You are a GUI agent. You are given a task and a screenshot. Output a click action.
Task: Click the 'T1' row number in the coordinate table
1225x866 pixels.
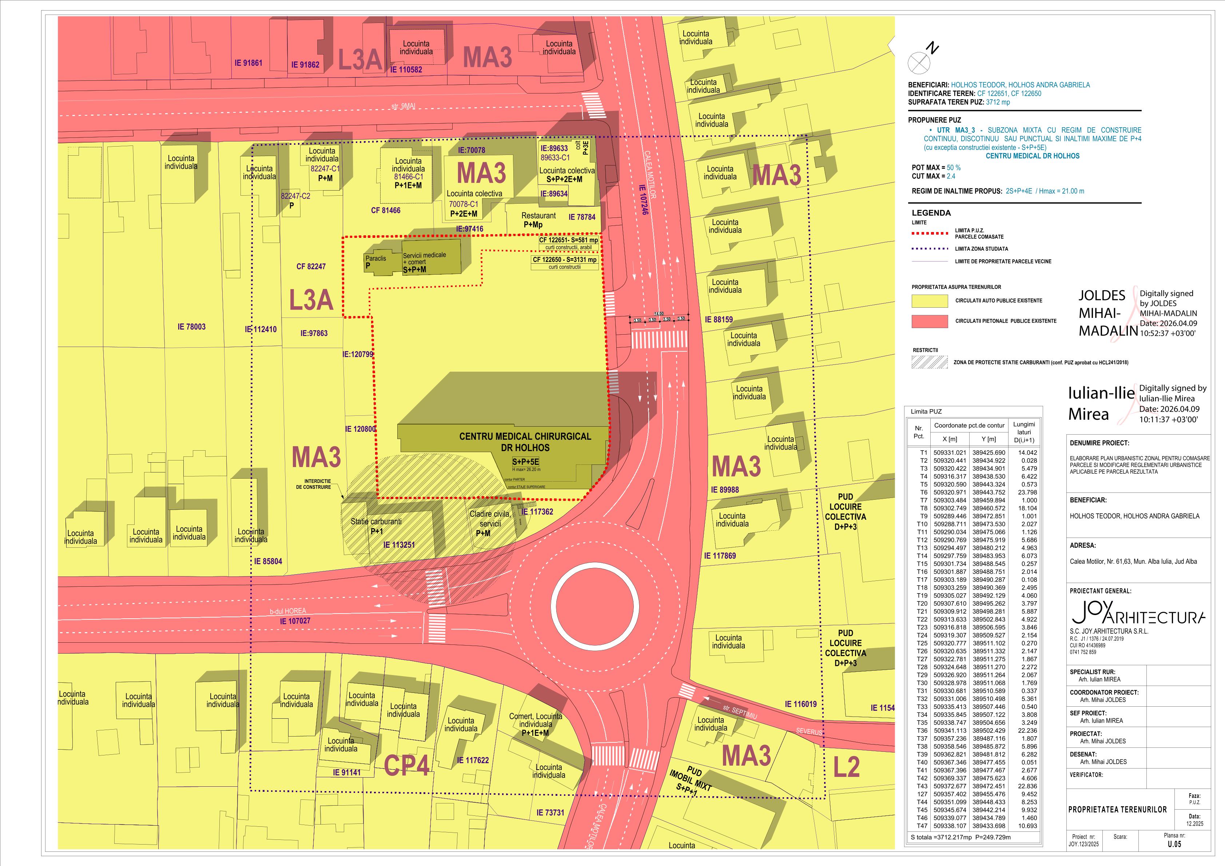(x=923, y=453)
